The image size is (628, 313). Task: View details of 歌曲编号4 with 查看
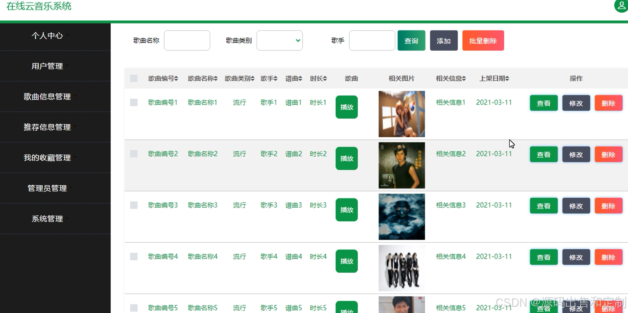(x=544, y=257)
